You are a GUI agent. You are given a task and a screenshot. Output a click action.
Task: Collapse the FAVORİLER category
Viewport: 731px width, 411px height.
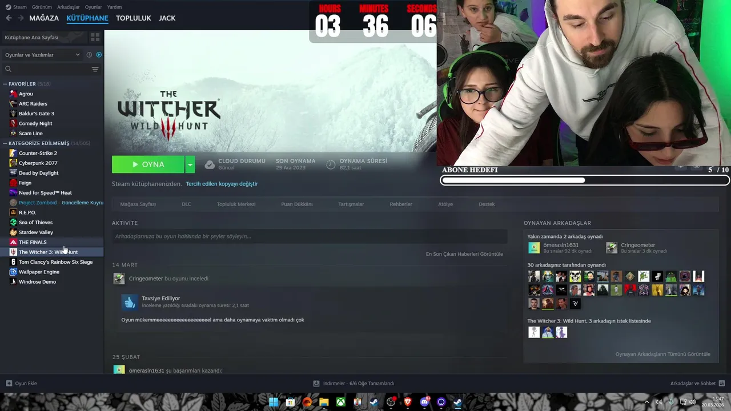5,84
